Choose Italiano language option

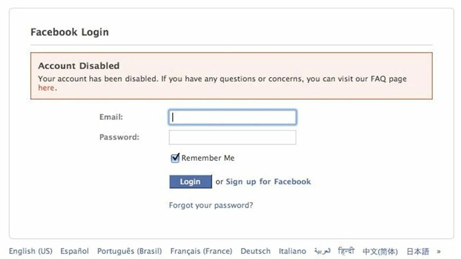point(292,251)
